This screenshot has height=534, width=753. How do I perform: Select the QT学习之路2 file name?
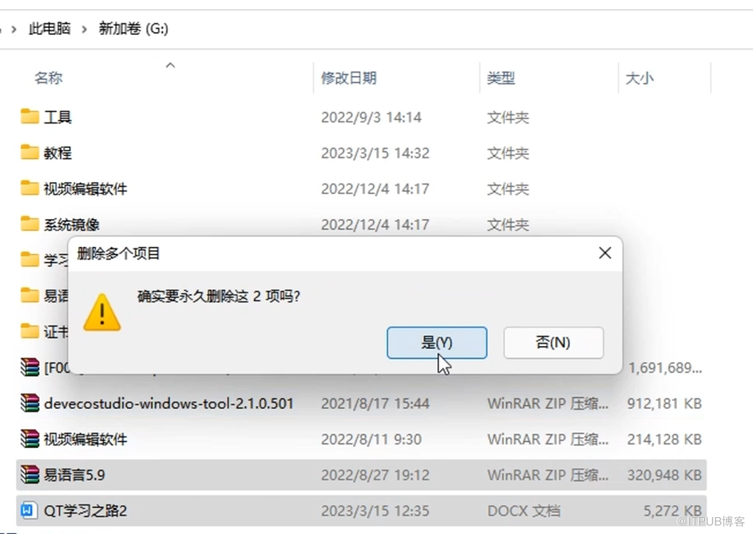point(86,510)
